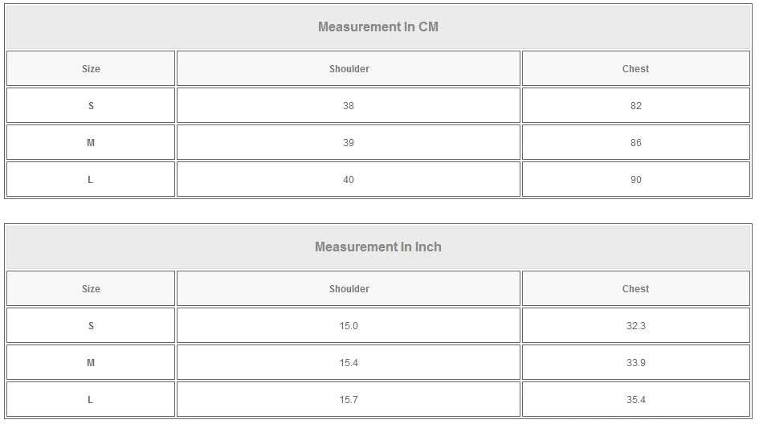Screen dimensions: 759x424
Task: Click the chest value 90 cell
Action: tap(635, 180)
